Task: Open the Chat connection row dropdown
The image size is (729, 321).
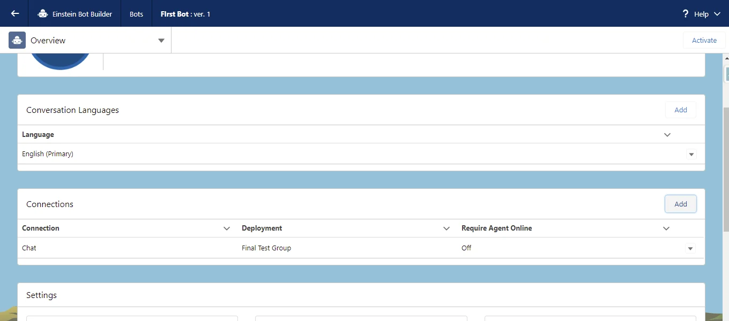Action: [690, 248]
